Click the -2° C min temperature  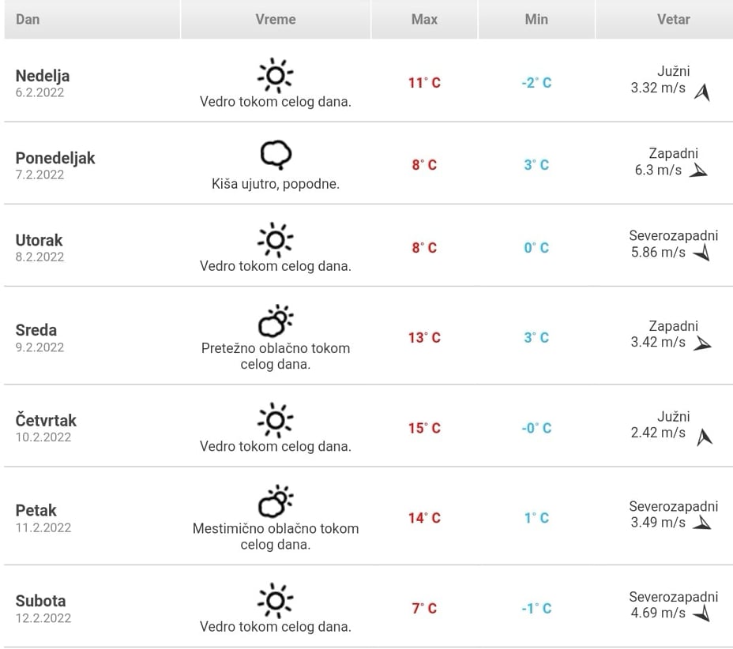[x=536, y=83]
